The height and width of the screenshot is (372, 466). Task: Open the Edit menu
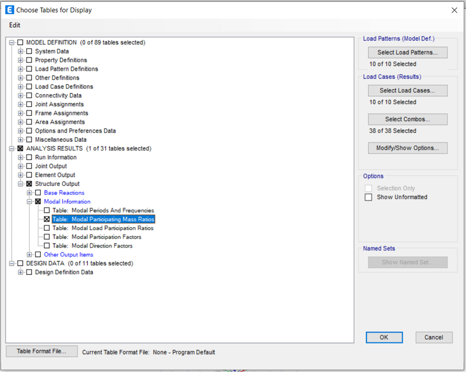click(15, 25)
